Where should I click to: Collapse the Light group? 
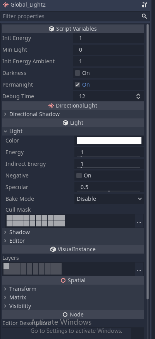pyautogui.click(x=73, y=131)
